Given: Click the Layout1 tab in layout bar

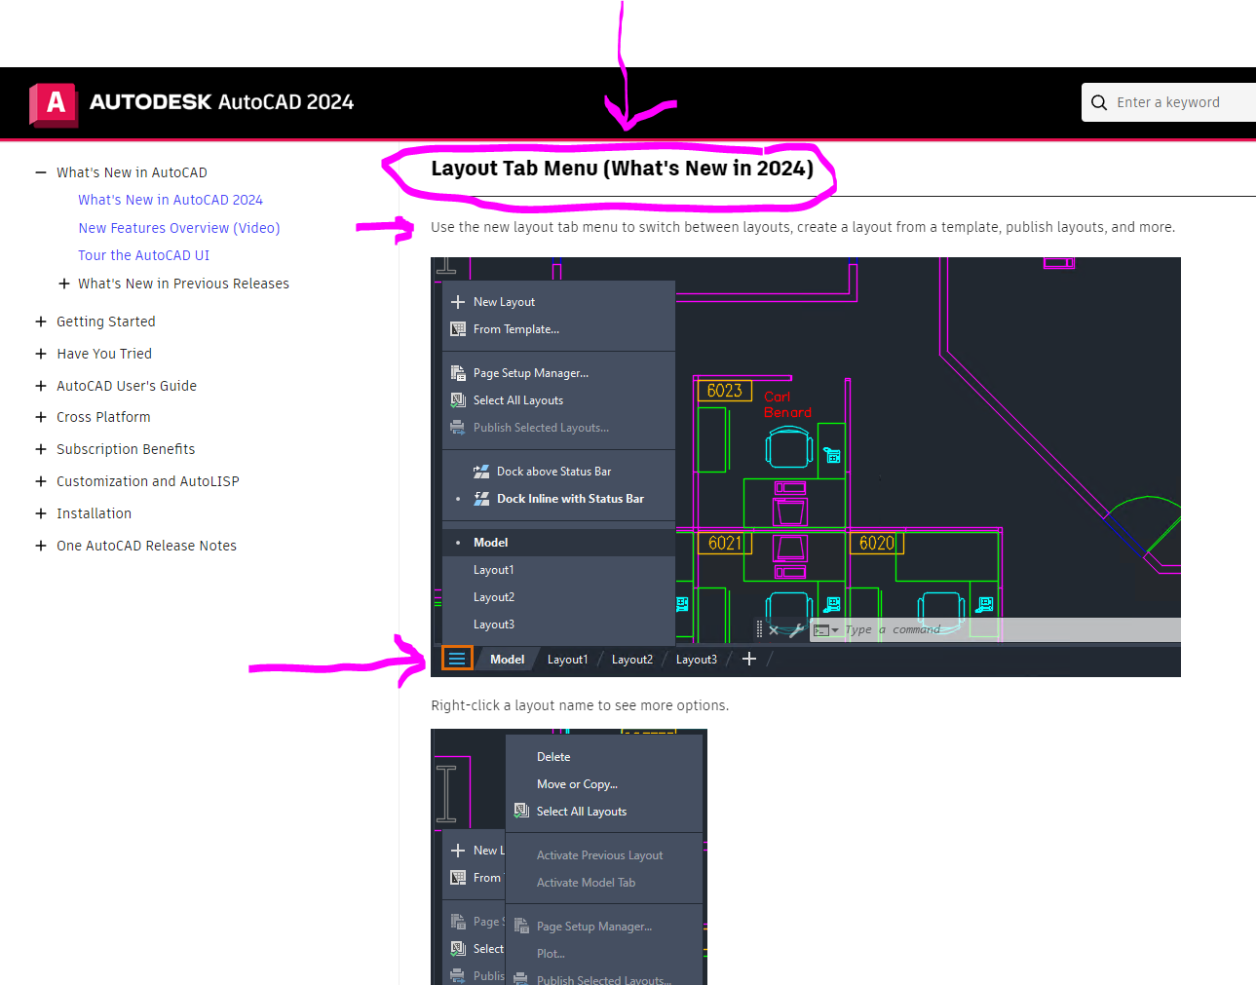Looking at the screenshot, I should (567, 660).
